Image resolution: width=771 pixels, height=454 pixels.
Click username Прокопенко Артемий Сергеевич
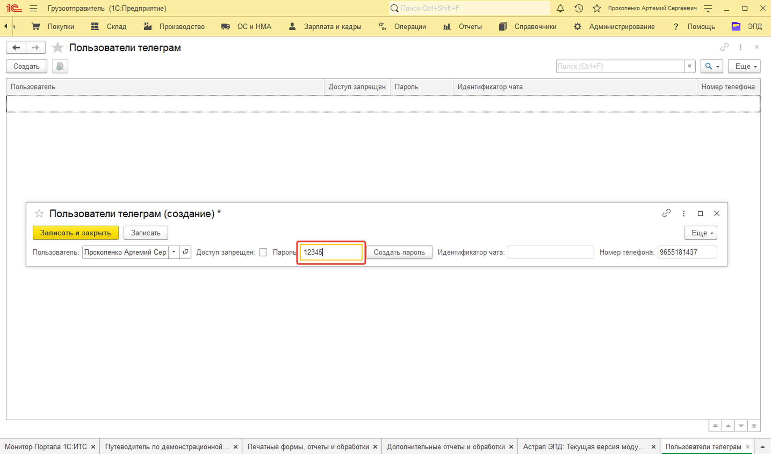(652, 8)
